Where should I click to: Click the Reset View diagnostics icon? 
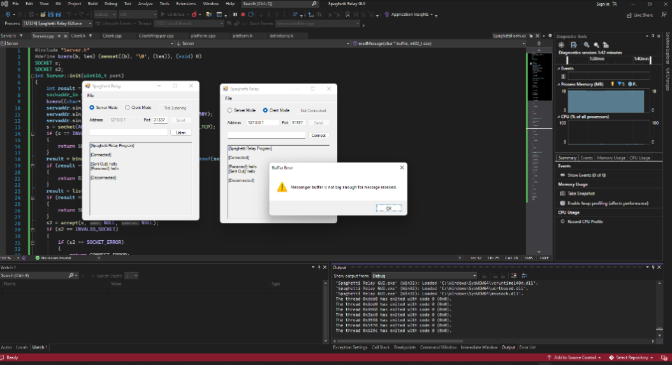pyautogui.click(x=606, y=45)
